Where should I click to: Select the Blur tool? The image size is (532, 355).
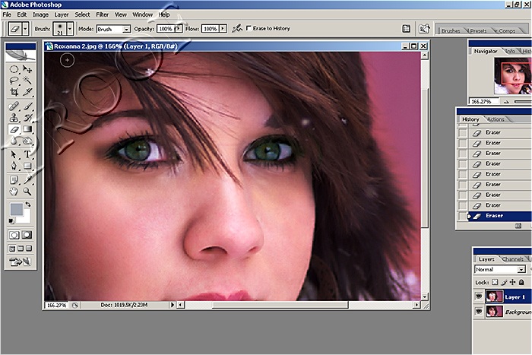point(14,140)
